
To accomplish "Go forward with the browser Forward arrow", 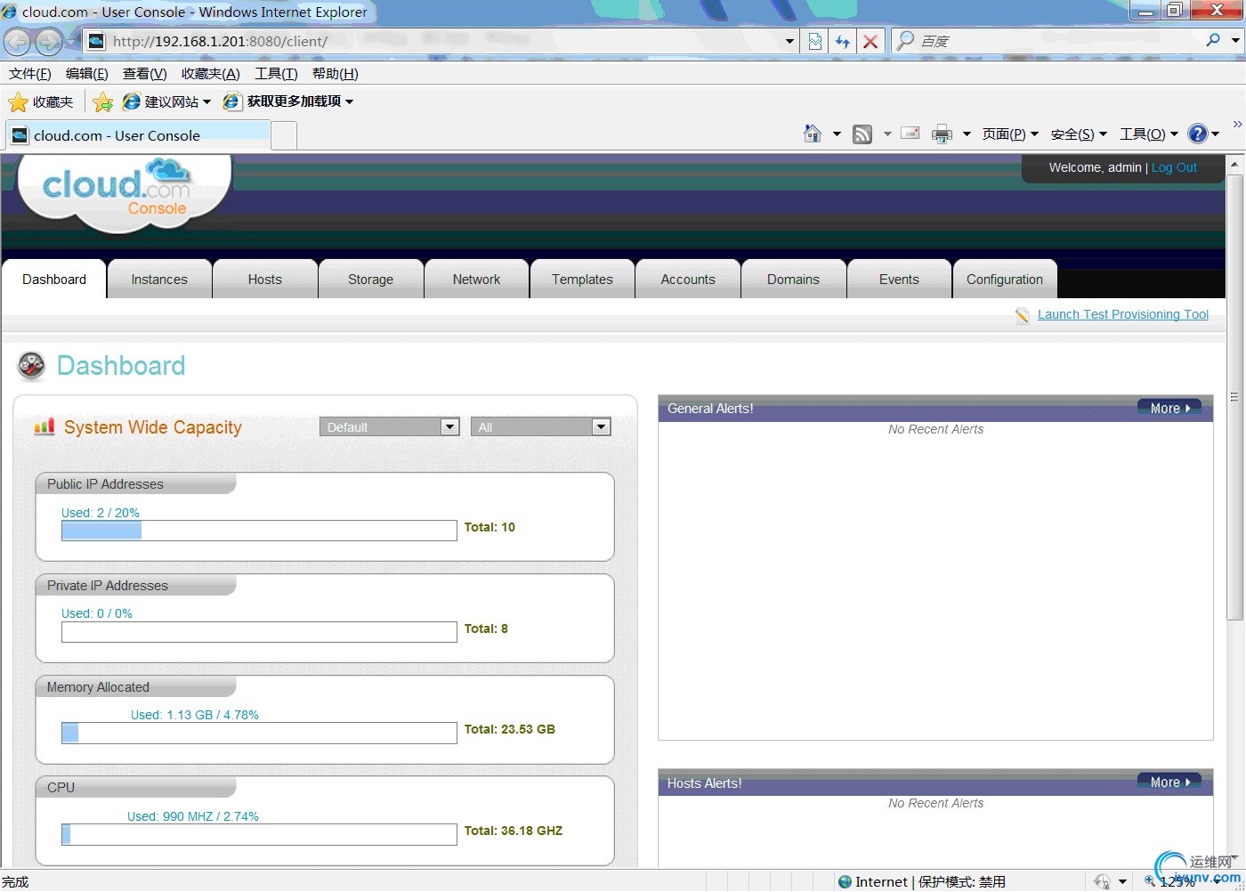I will [49, 41].
